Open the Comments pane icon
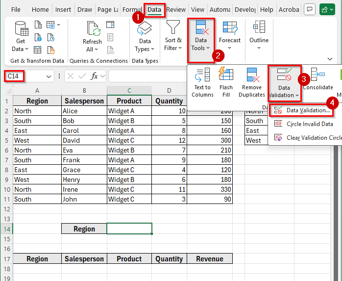The width and height of the screenshot is (342, 281). pyautogui.click(x=310, y=9)
